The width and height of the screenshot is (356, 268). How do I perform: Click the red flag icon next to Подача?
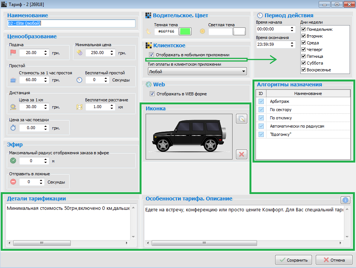tap(14, 53)
